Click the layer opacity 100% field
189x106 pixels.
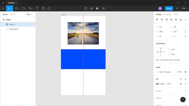(179, 72)
